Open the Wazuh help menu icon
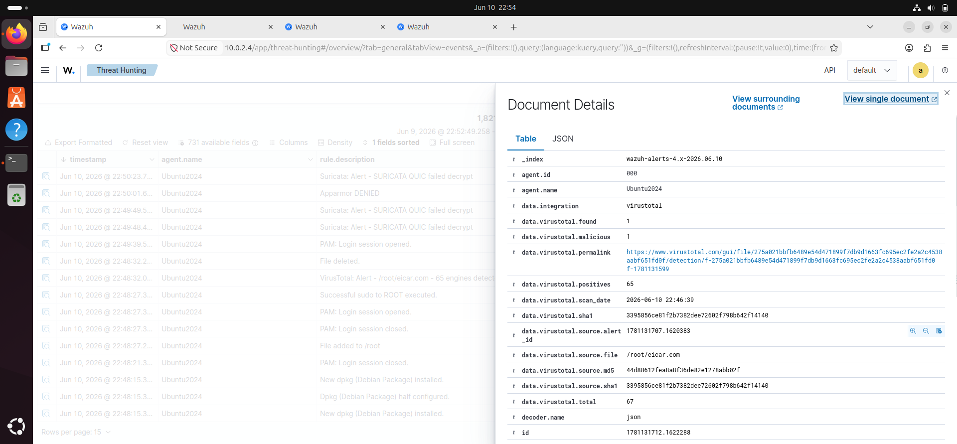The width and height of the screenshot is (957, 444). point(945,70)
